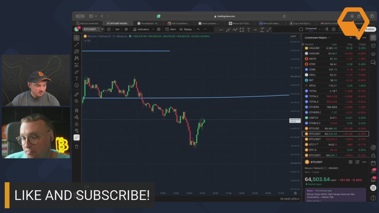Open the alerts clock panel
379x213 pixels.
tap(373, 46)
